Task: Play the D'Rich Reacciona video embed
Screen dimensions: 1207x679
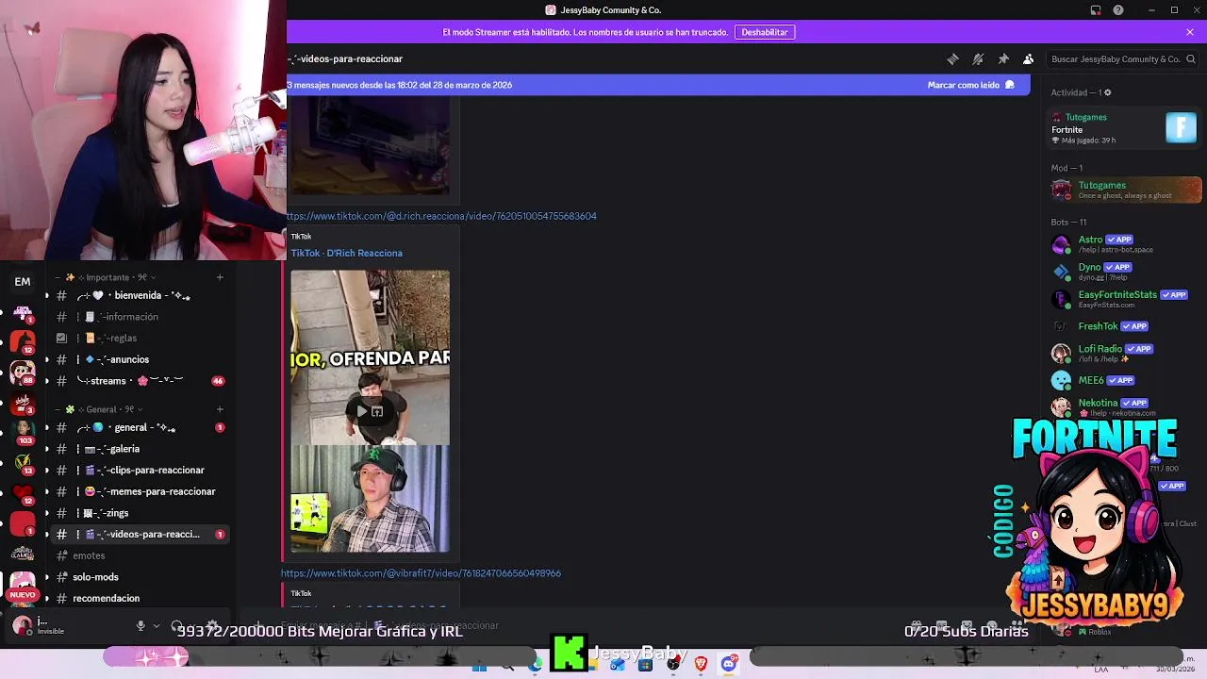Action: (361, 411)
